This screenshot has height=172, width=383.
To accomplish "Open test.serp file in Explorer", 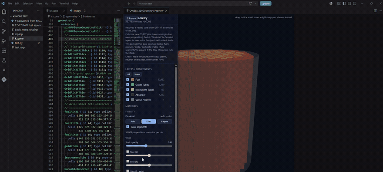I will 20,47.
